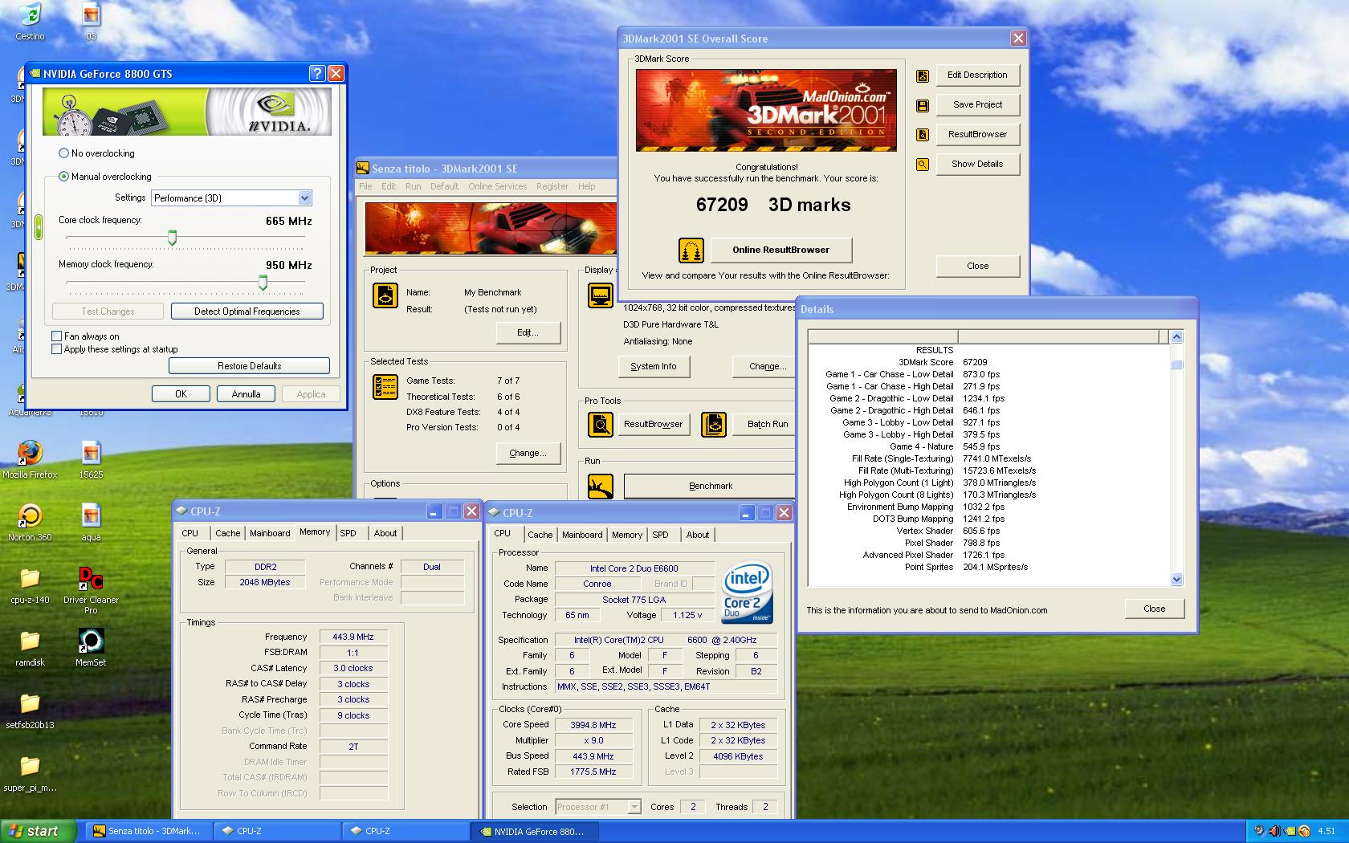Launch Mozilla Firefox from the desktop
The width and height of the screenshot is (1349, 843).
(30, 454)
